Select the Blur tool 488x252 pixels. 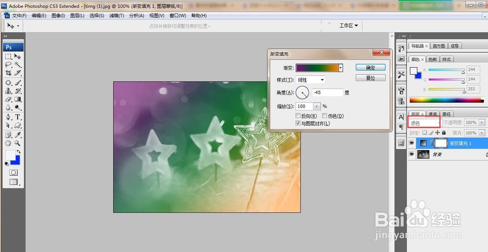click(8, 107)
